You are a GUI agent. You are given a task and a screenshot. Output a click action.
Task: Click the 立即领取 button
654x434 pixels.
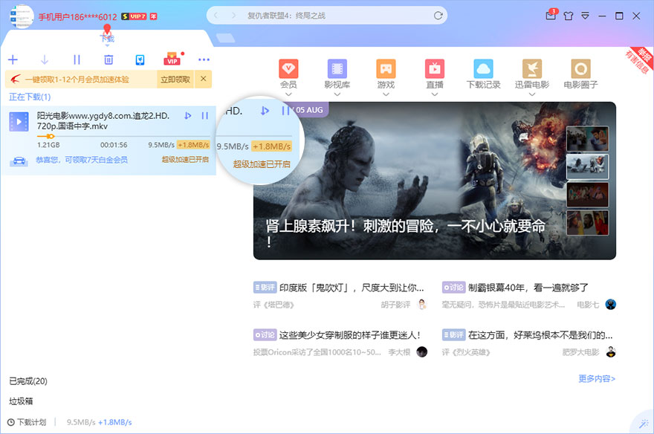[175, 80]
